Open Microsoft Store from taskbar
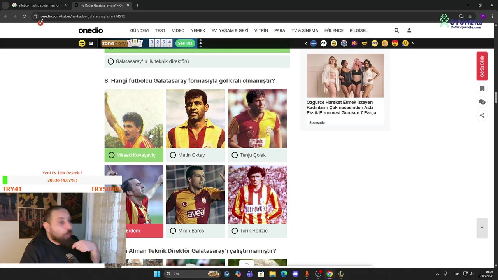498x280 pixels. 261,274
